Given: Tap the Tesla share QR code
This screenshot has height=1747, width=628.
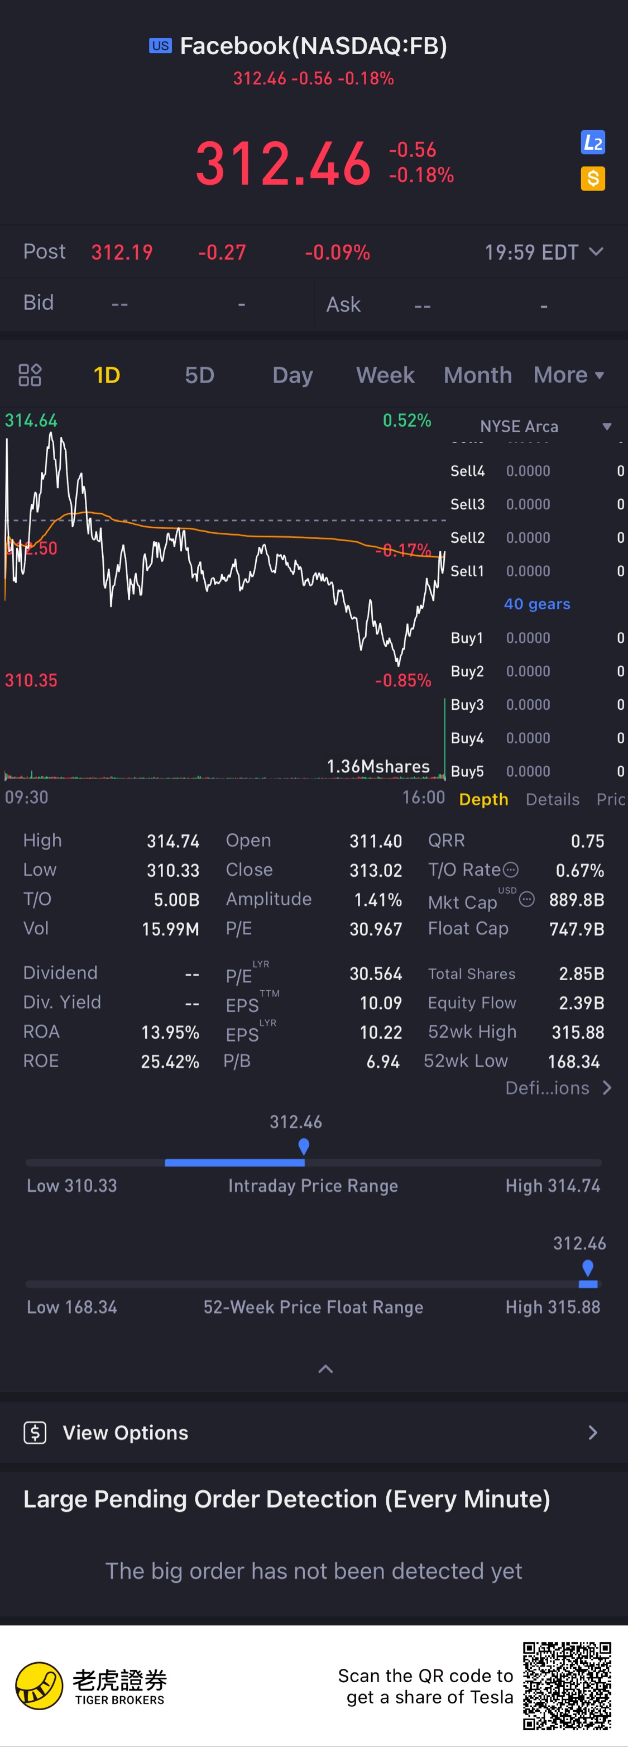Looking at the screenshot, I should (567, 1686).
